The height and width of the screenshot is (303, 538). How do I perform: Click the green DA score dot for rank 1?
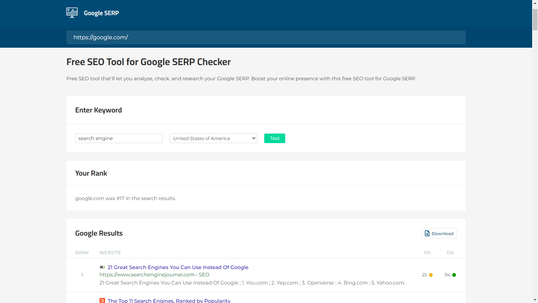click(x=454, y=275)
